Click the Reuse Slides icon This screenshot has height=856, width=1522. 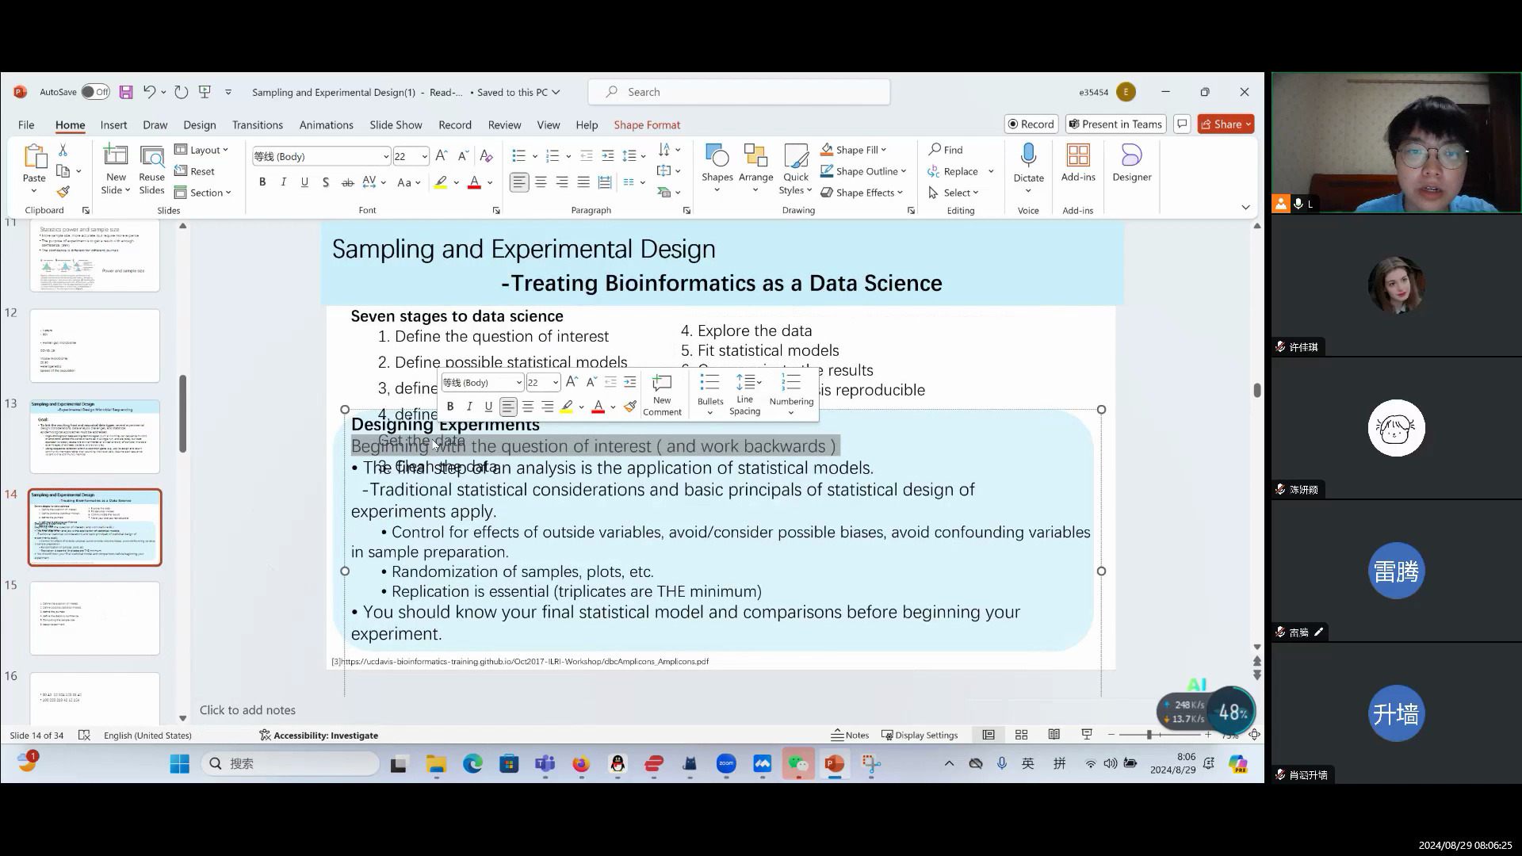click(x=151, y=156)
